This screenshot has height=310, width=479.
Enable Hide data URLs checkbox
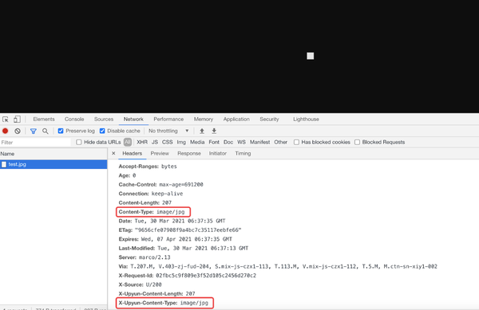tap(79, 142)
